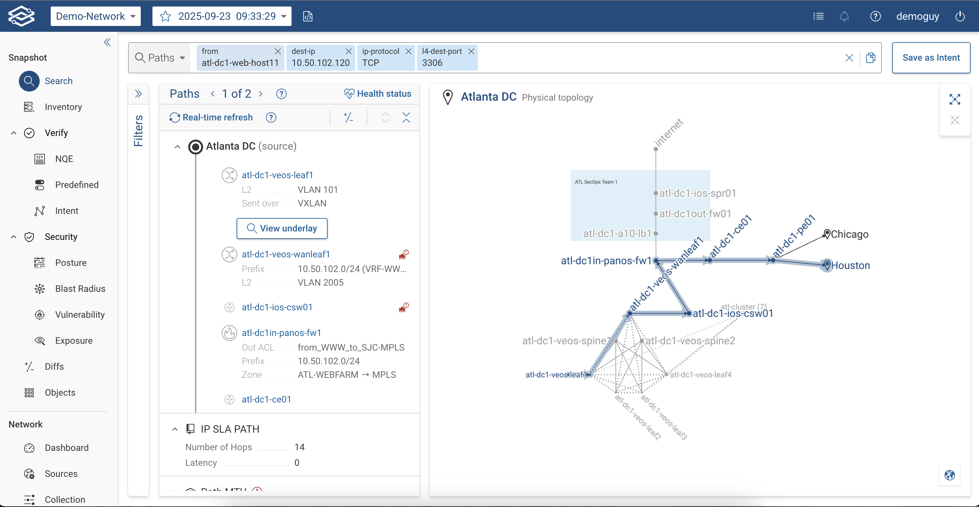
Task: Open the globe layers icon on the map
Action: (950, 476)
